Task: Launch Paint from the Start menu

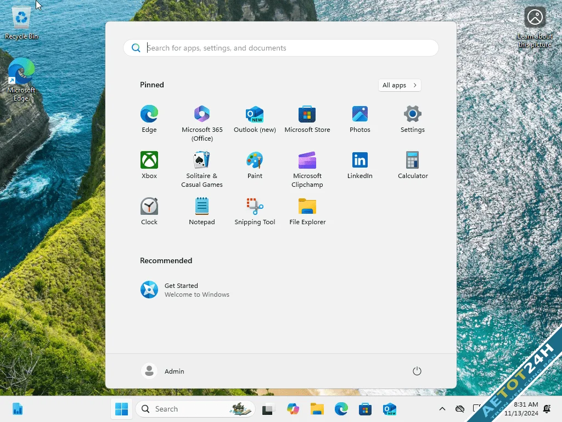Action: (x=254, y=164)
